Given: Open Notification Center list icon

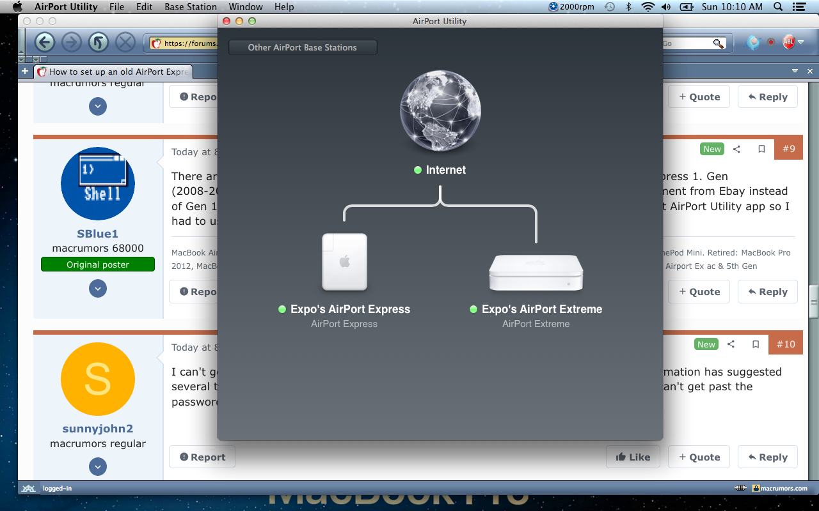Looking at the screenshot, I should 798,7.
